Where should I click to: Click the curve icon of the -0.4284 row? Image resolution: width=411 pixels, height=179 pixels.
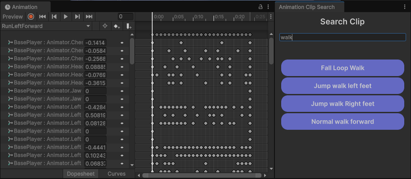click(x=10, y=107)
